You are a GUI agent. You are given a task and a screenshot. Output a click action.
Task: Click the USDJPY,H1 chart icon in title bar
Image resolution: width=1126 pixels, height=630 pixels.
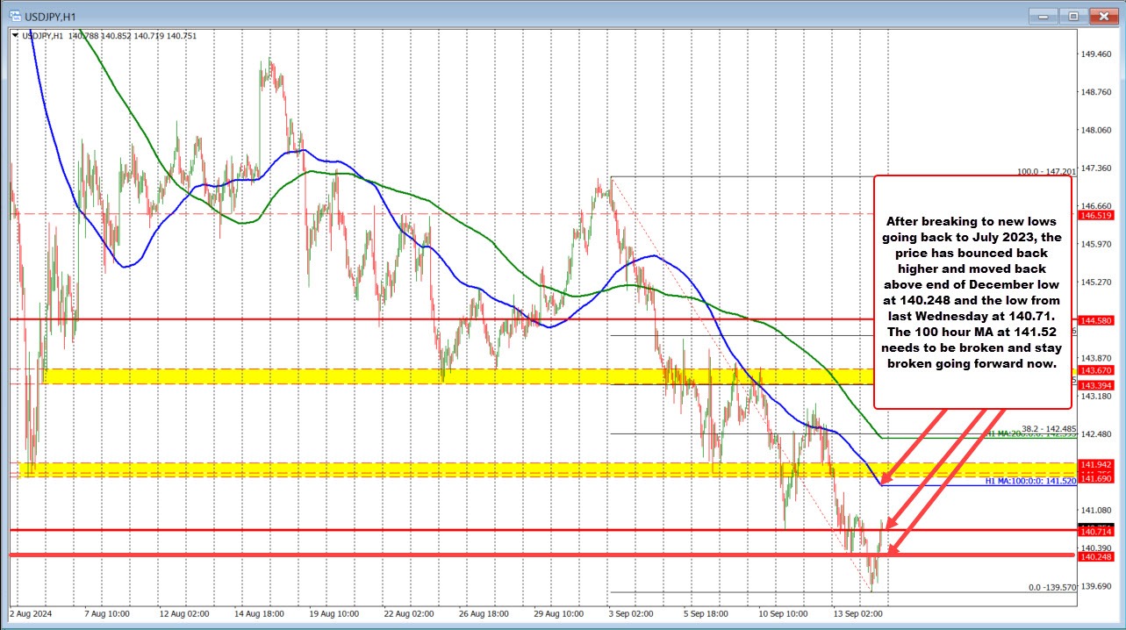[x=16, y=15]
